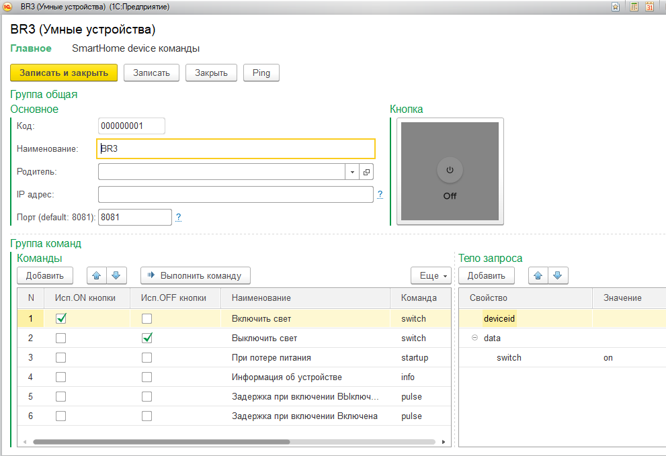Click the IP адрес input field

pos(235,195)
